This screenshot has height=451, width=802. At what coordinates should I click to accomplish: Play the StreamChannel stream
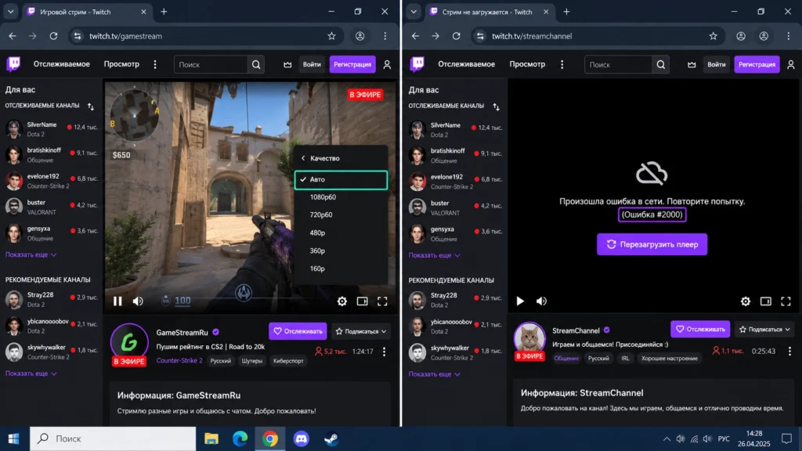click(x=520, y=301)
